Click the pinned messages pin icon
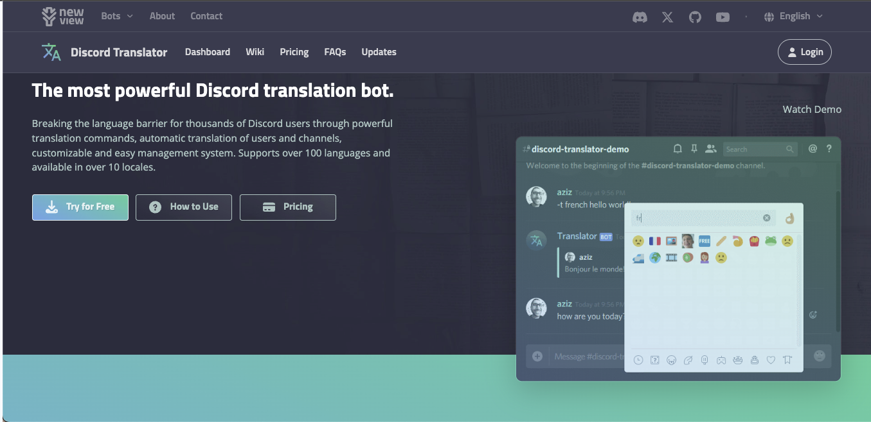 point(694,149)
